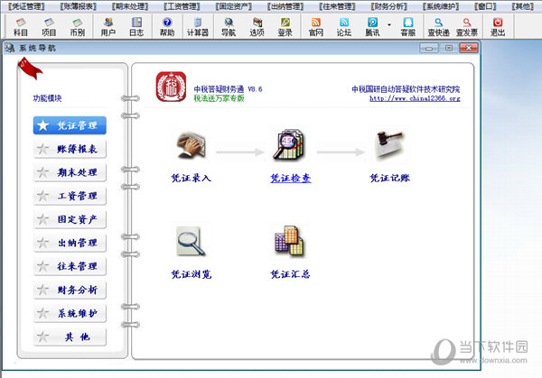Click the 凭证记账 label text

[x=390, y=178]
